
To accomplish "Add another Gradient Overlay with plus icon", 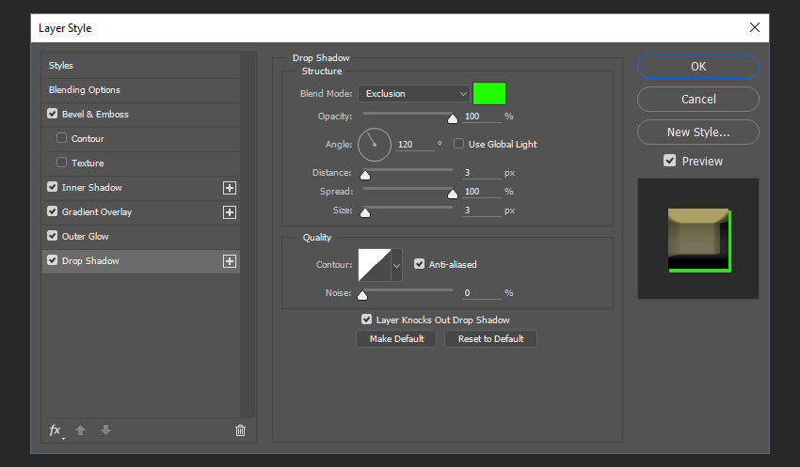I will coord(229,212).
